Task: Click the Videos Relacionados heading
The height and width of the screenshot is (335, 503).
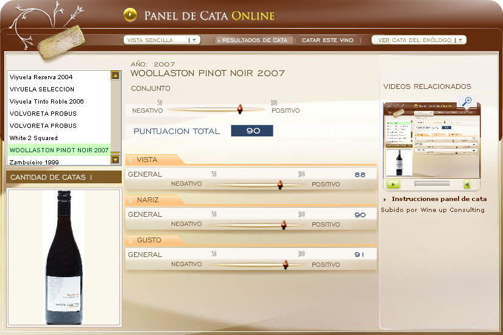Action: click(x=427, y=86)
